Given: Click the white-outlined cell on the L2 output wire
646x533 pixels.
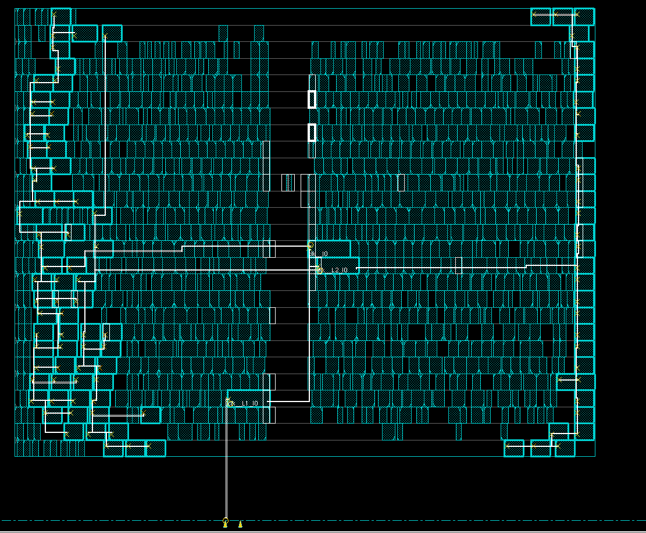Looking at the screenshot, I should pyautogui.click(x=458, y=266).
